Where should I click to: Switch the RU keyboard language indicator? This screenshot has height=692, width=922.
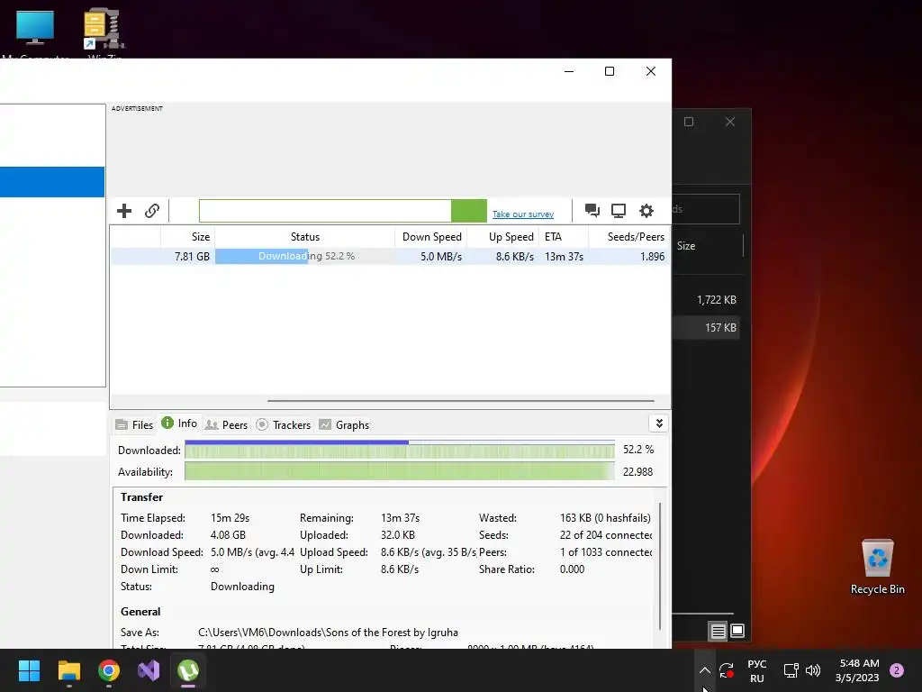tap(756, 670)
